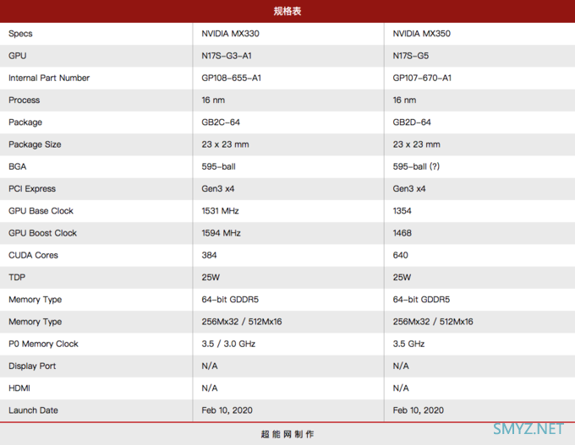Click the 3.5 / 3.0 GHz value
Viewport: 575px width, 445px height.
(x=228, y=344)
